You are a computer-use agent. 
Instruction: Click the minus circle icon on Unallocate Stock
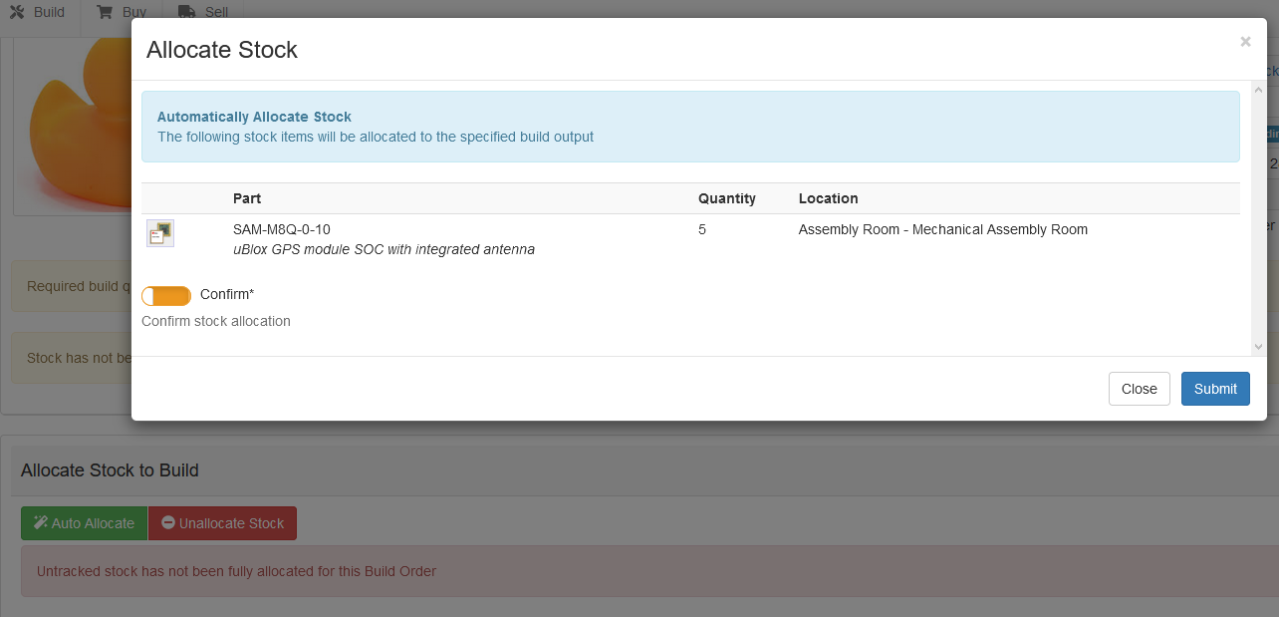tap(168, 522)
